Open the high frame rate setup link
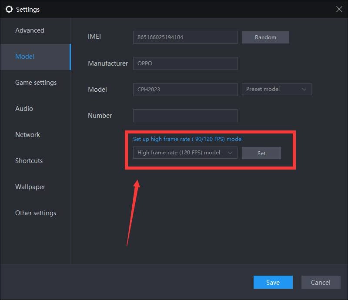This screenshot has width=348, height=300. click(187, 139)
